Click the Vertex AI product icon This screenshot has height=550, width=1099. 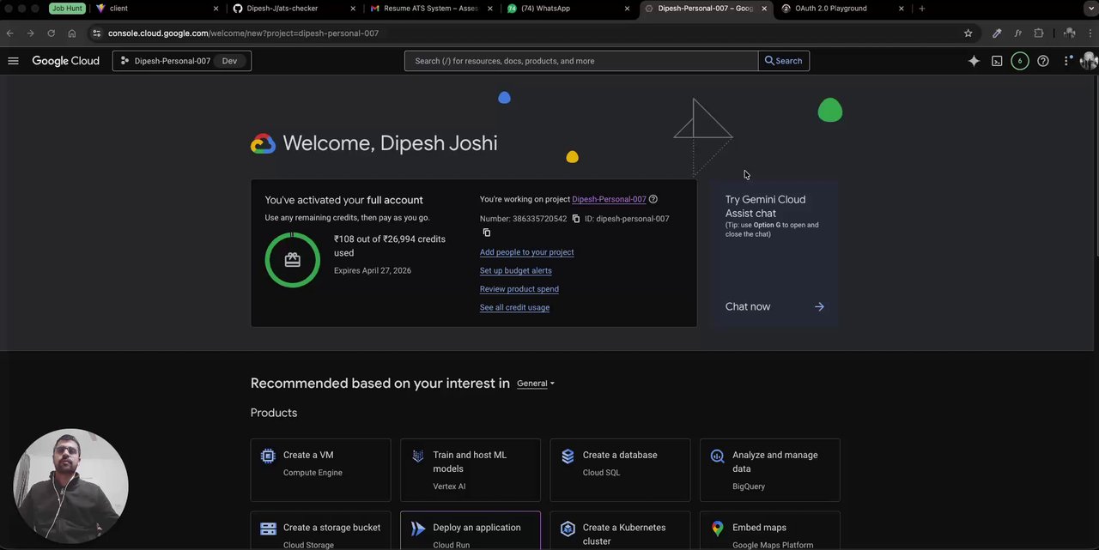[418, 456]
